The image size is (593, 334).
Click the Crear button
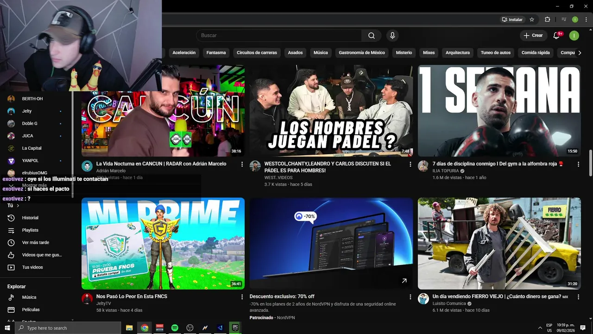(x=533, y=36)
